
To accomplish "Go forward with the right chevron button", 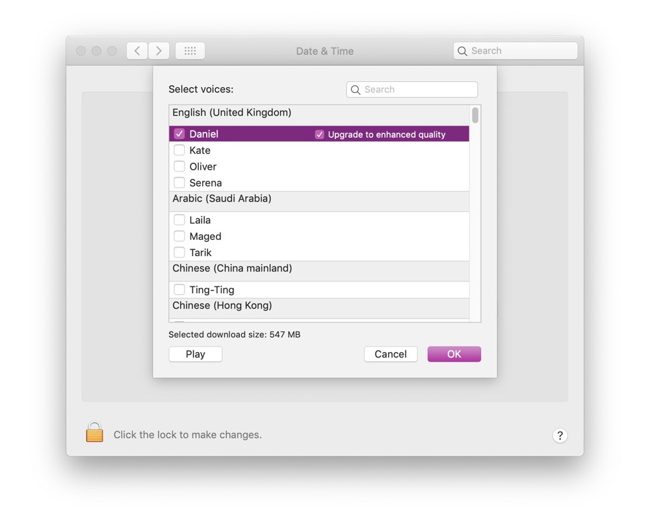I will point(159,51).
